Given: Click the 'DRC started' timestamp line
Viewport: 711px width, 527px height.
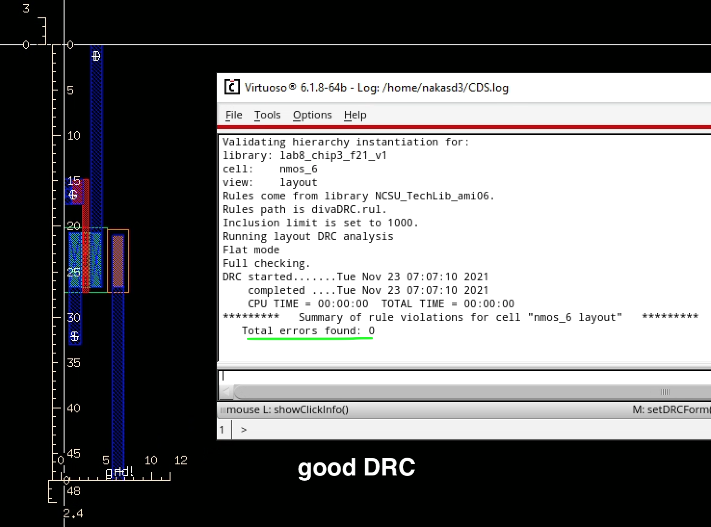Looking at the screenshot, I should tap(355, 277).
